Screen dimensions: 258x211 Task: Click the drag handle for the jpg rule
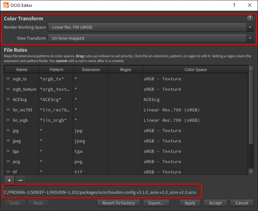tap(8, 130)
